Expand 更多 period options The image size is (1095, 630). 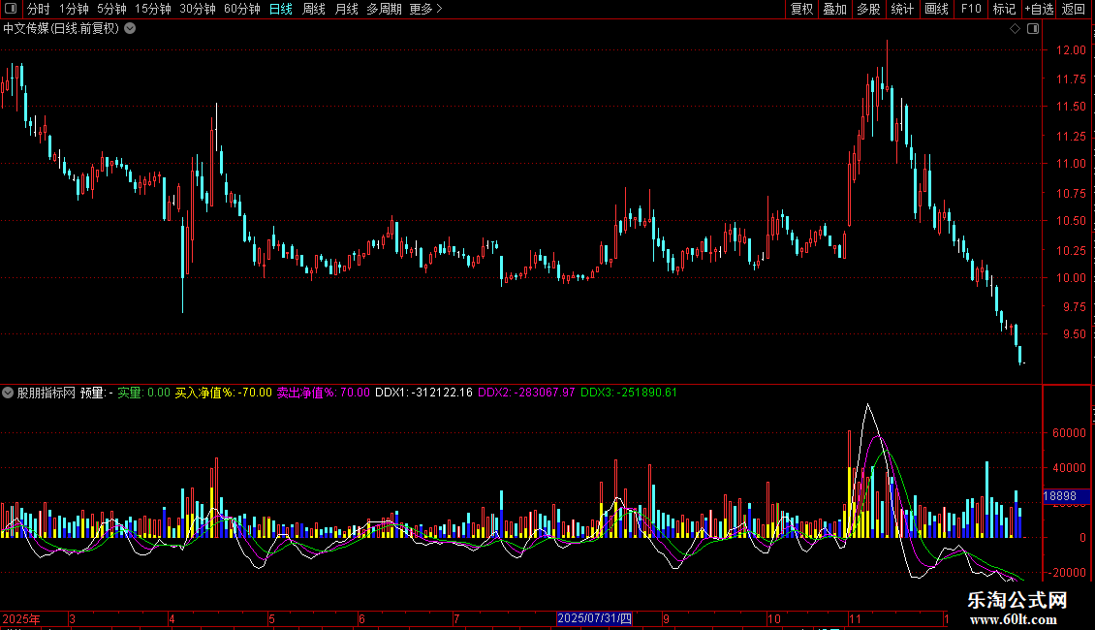point(425,9)
